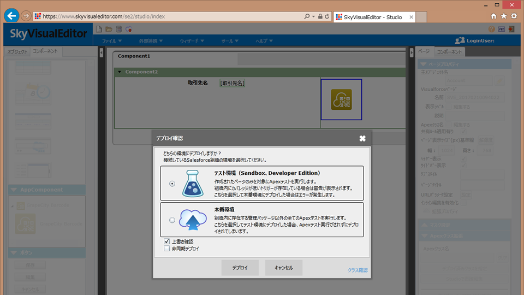Close the デプロイ確認 dialog with X

(x=362, y=138)
